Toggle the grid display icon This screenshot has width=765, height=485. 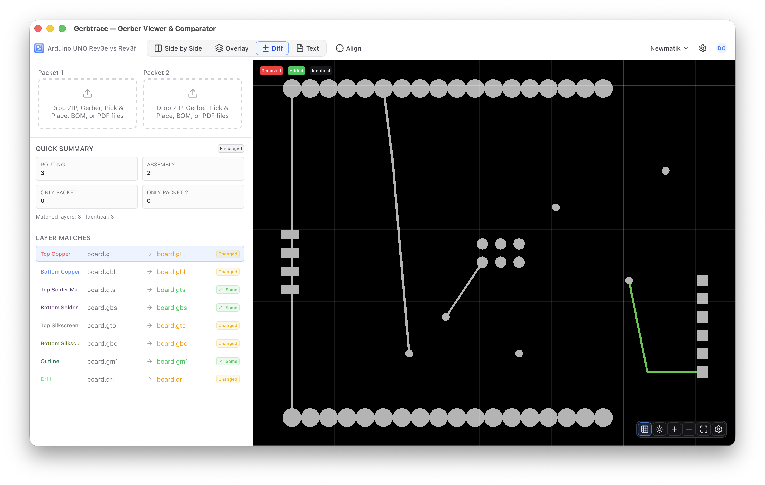pyautogui.click(x=645, y=429)
